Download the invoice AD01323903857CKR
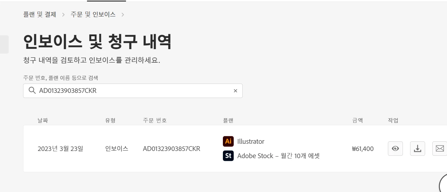447x192 pixels. click(418, 149)
